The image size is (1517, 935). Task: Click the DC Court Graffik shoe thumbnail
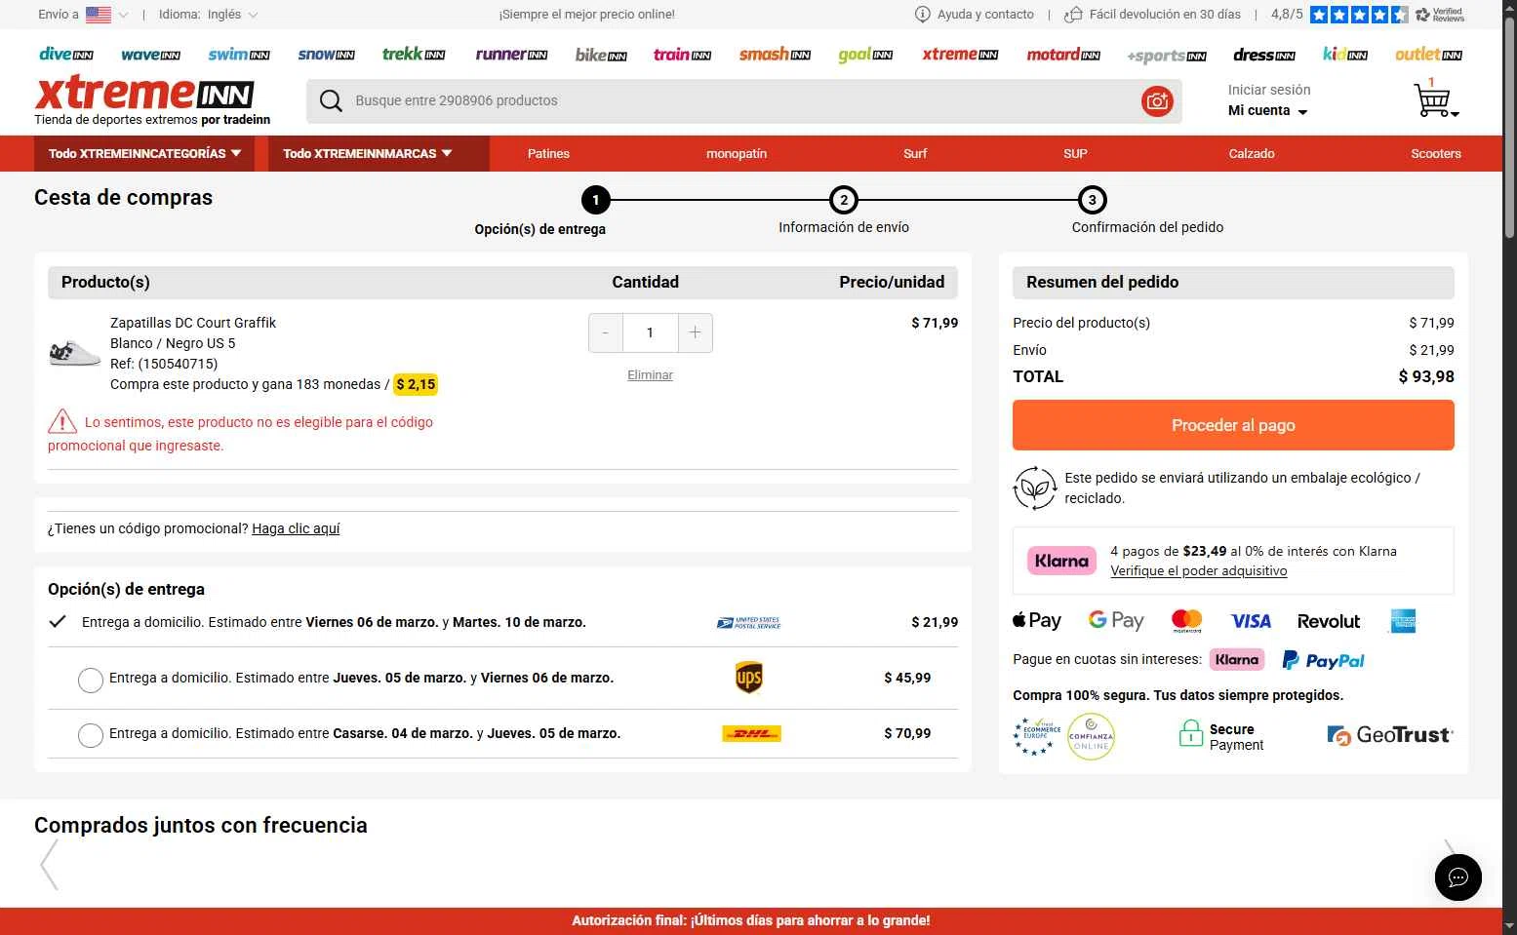tap(74, 353)
